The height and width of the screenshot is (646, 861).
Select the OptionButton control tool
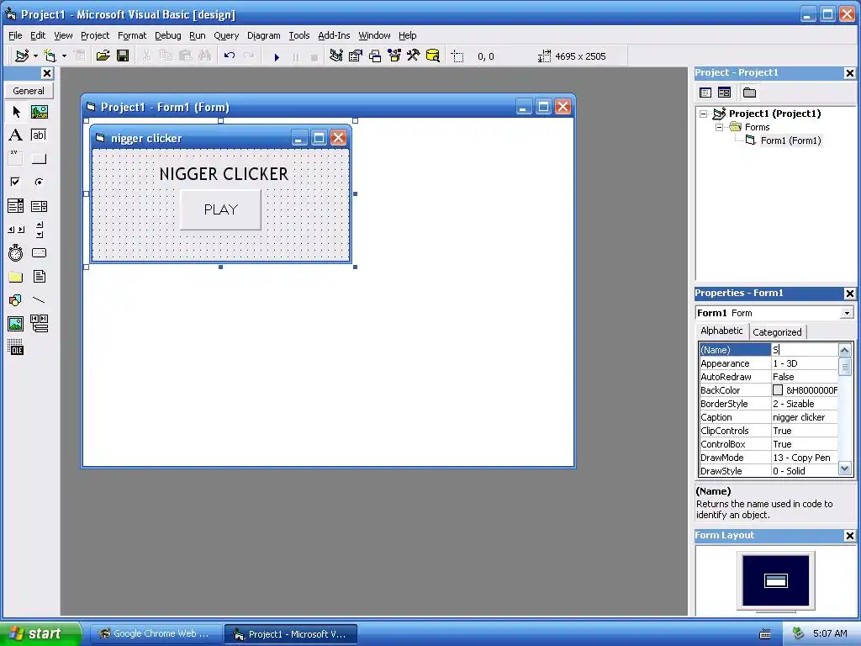(39, 182)
